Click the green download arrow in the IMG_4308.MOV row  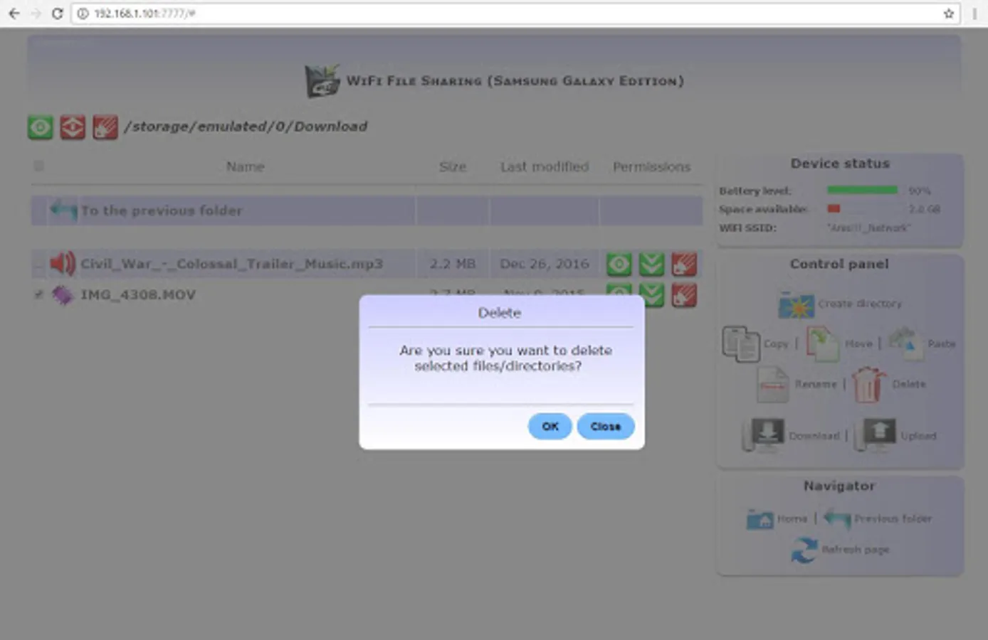tap(651, 296)
